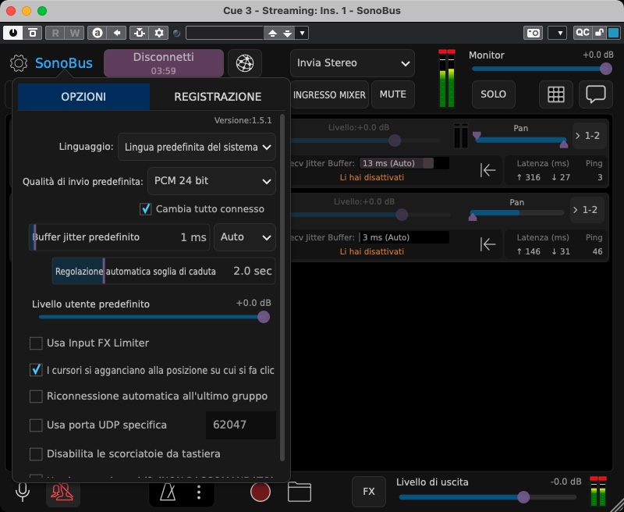The height and width of the screenshot is (512, 624).
Task: Select the OPZIONI tab
Action: [83, 97]
